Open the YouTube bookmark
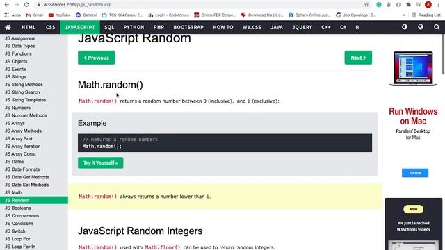Image resolution: width=445 pixels, height=250 pixels. tap(60, 15)
